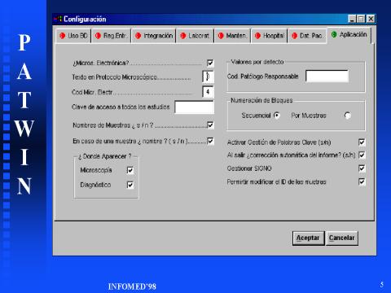Switch to the Reg.Entr. tab
The image size is (391, 293).
tap(112, 36)
